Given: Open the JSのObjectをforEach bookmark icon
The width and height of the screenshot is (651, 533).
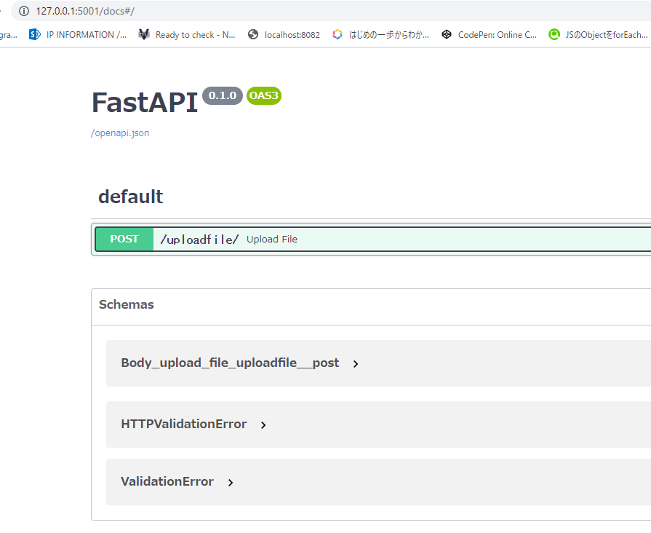Looking at the screenshot, I should click(x=554, y=34).
